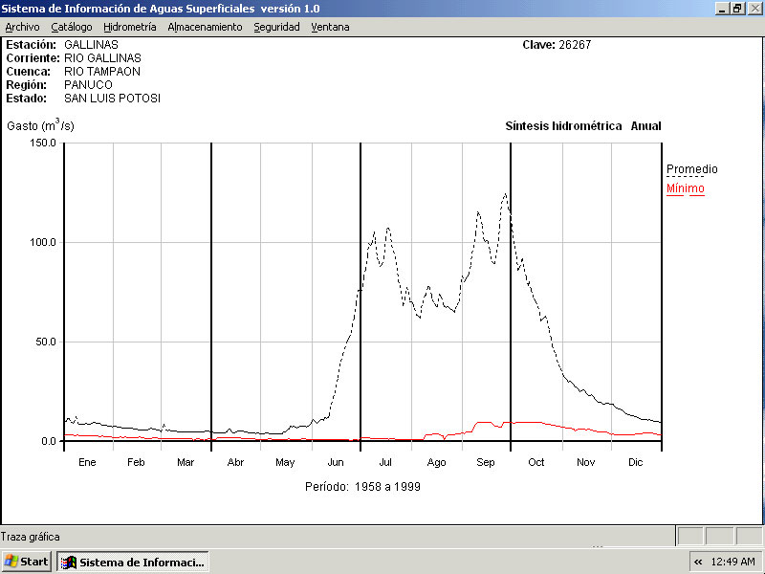Open the Catálogo menu

[72, 27]
